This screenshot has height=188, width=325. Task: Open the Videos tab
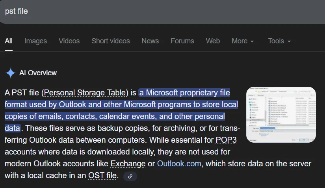pos(69,41)
